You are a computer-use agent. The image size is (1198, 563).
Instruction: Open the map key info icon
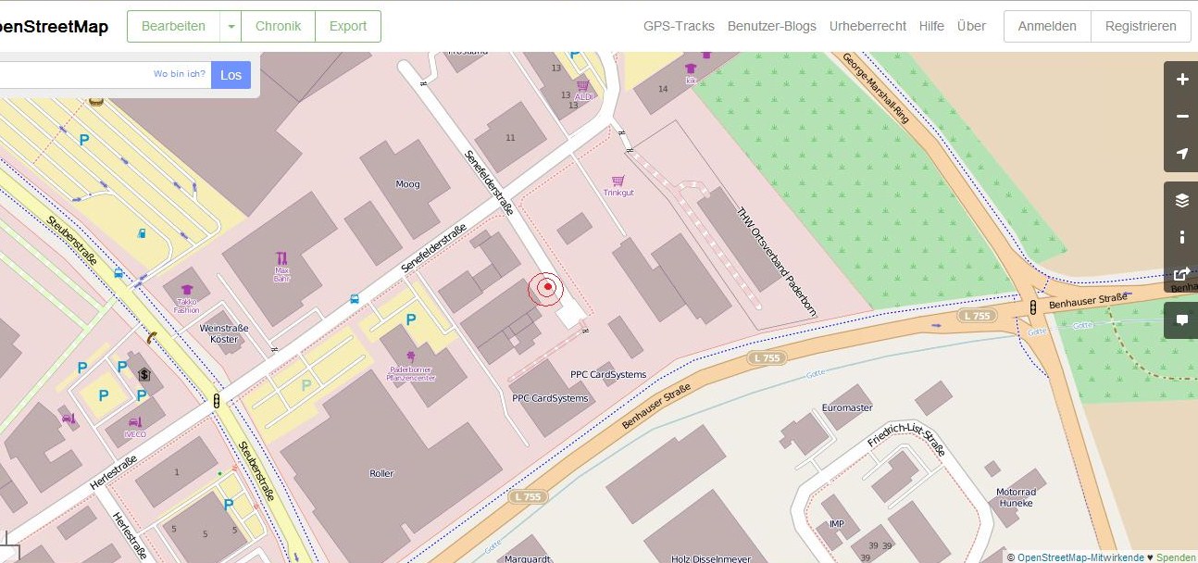(1181, 237)
